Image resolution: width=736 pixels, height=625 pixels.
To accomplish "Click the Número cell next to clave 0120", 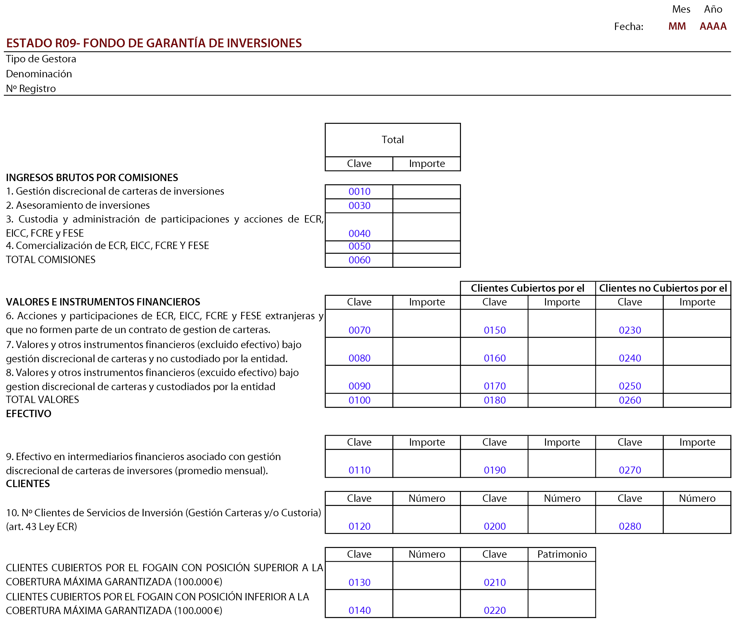I will click(x=427, y=520).
